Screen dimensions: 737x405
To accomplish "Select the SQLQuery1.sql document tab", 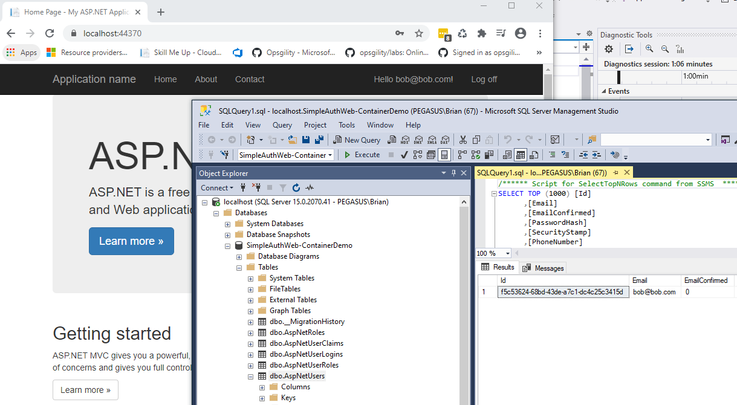I will click(x=542, y=173).
